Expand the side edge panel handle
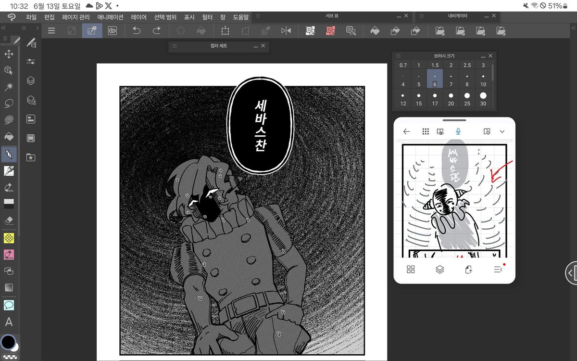Screen dimensions: 577x361 [571, 273]
